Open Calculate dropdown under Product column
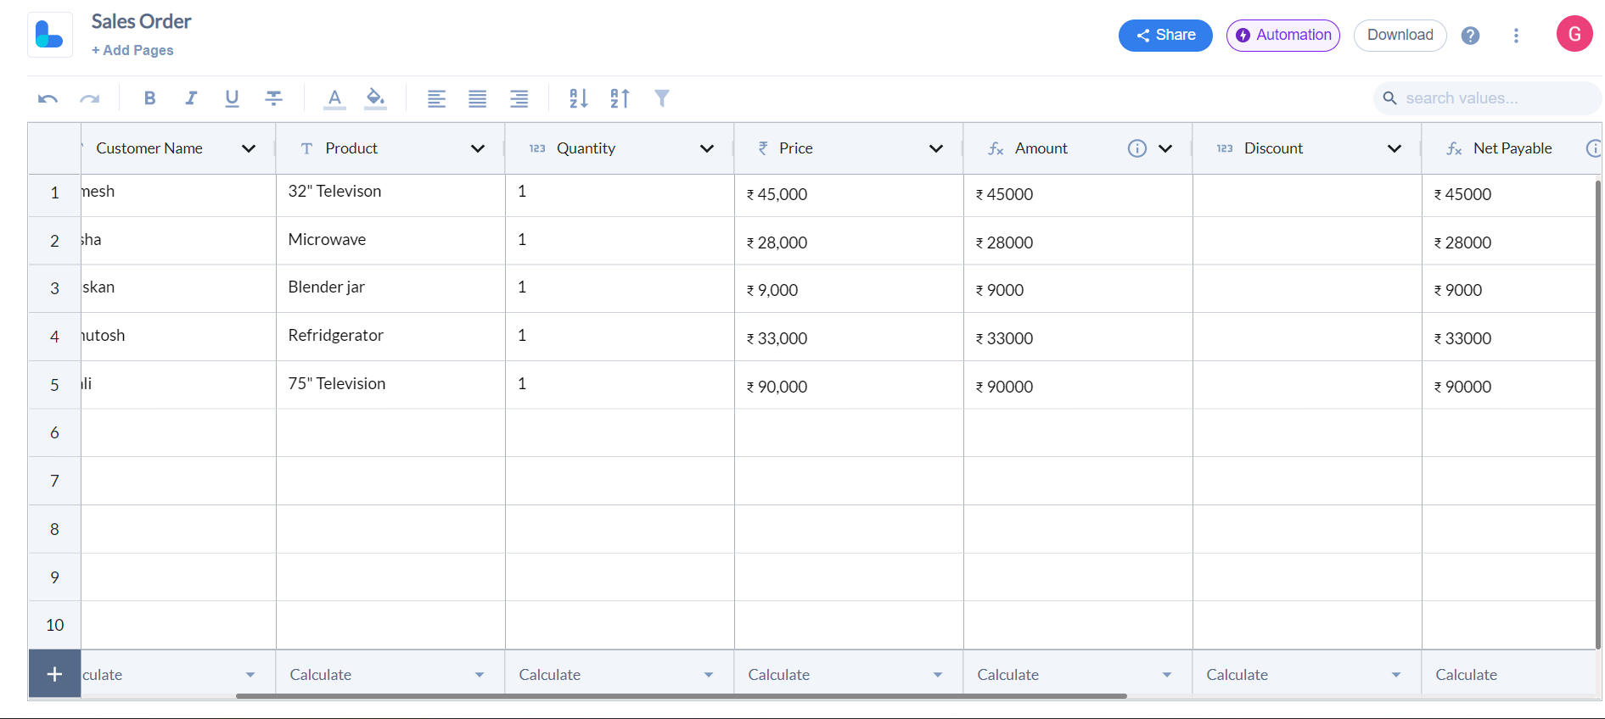This screenshot has width=1605, height=719. pos(390,675)
